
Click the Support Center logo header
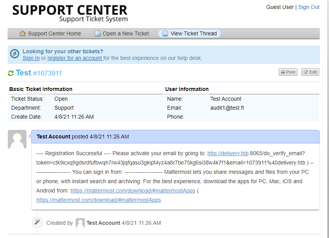(70, 12)
